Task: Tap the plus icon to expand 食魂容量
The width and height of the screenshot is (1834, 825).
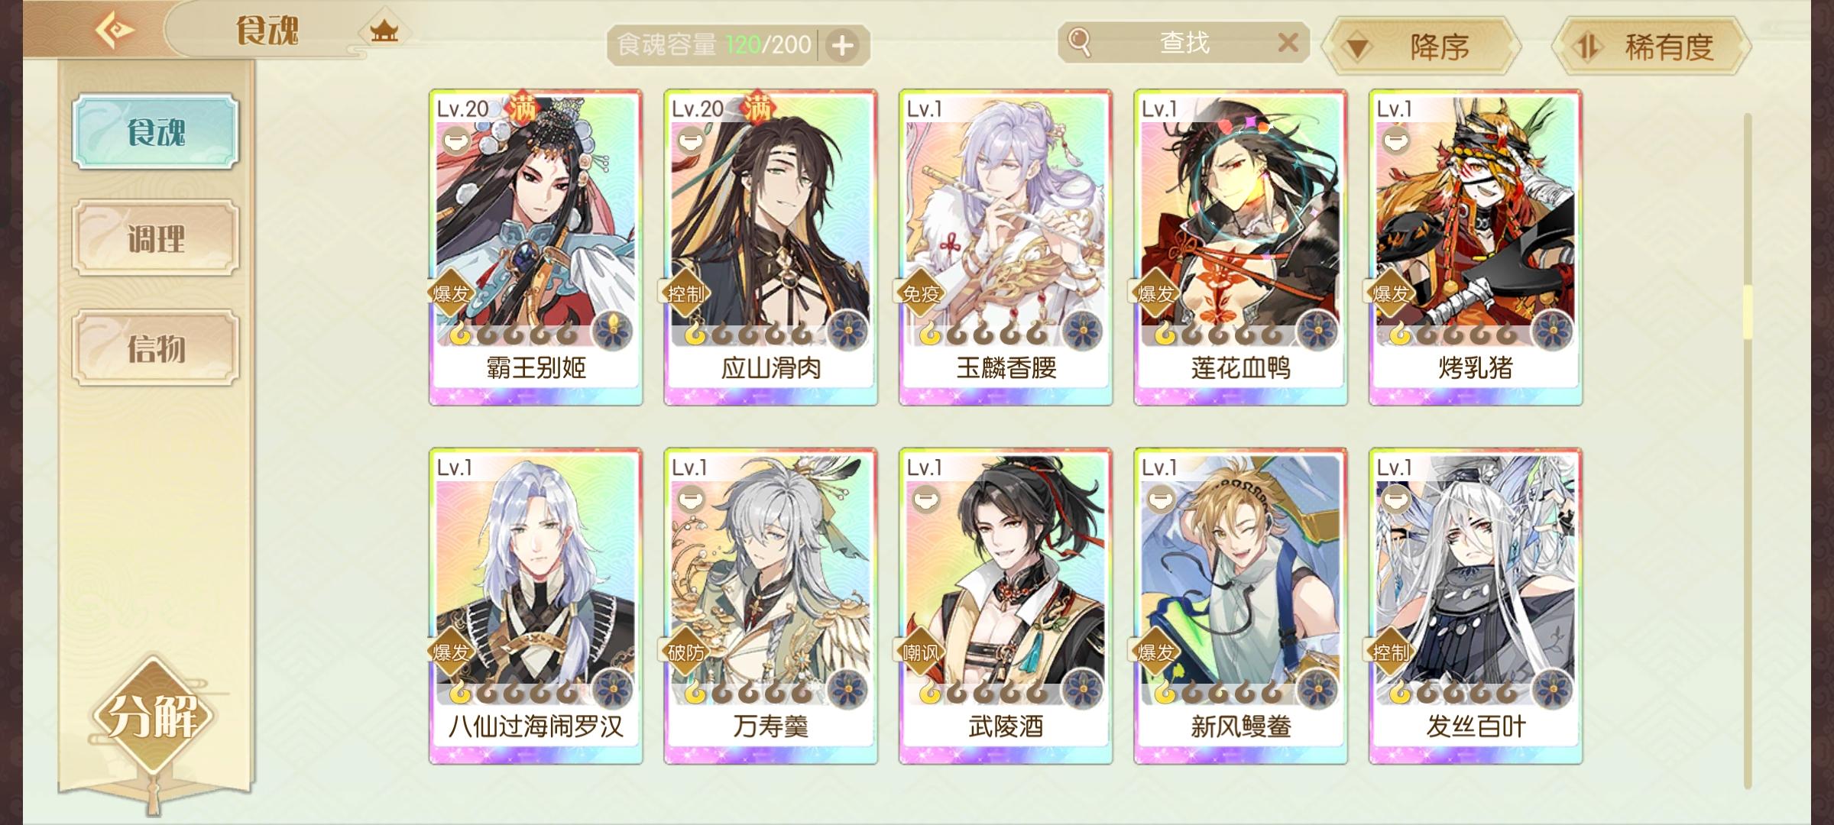Action: pyautogui.click(x=843, y=46)
